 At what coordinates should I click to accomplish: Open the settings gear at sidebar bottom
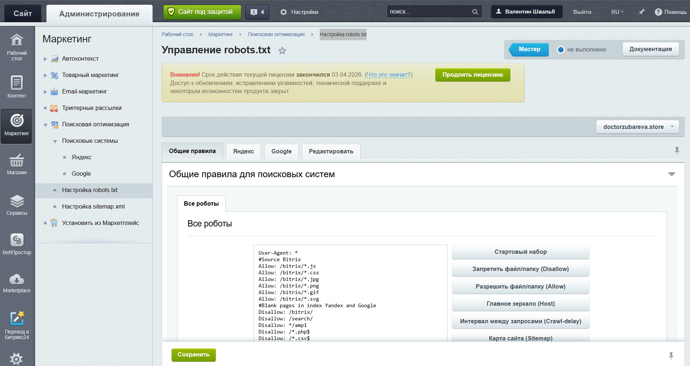16,359
